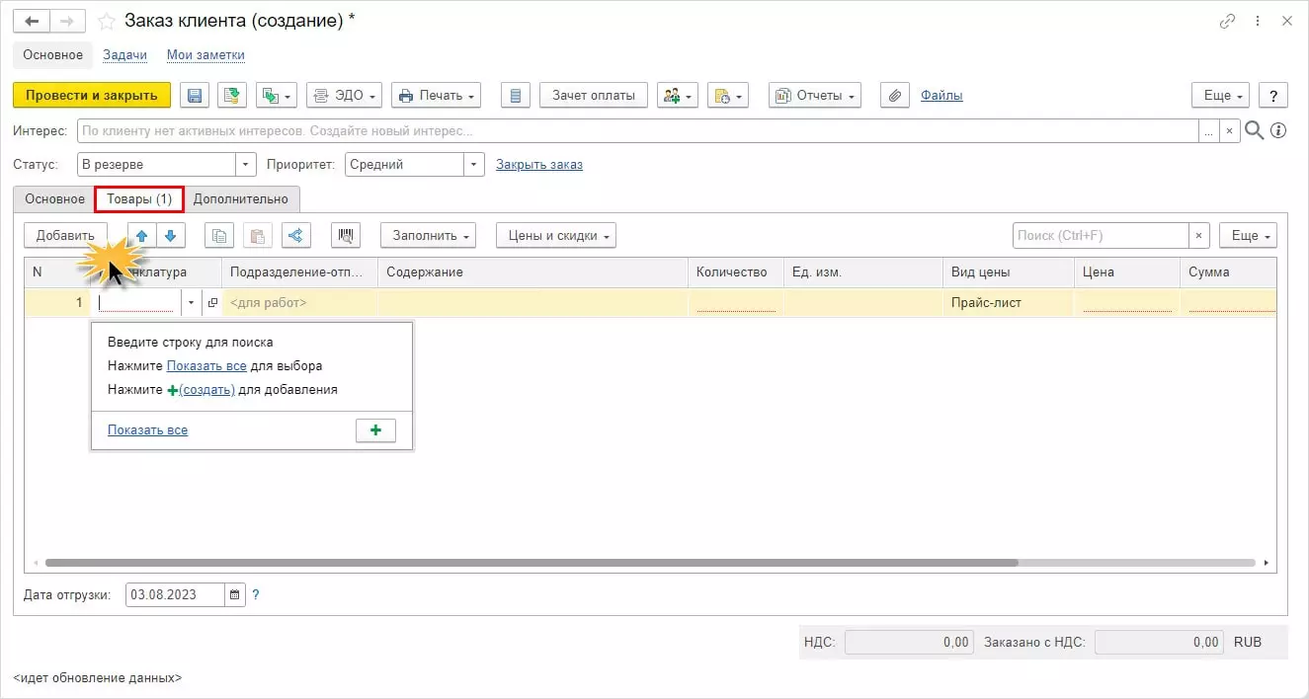Switch to the Задачи section
Image resolution: width=1309 pixels, height=699 pixels.
point(124,55)
